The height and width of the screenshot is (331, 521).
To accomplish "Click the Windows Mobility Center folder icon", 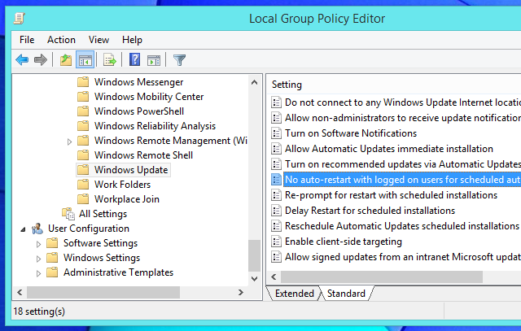I will click(83, 97).
